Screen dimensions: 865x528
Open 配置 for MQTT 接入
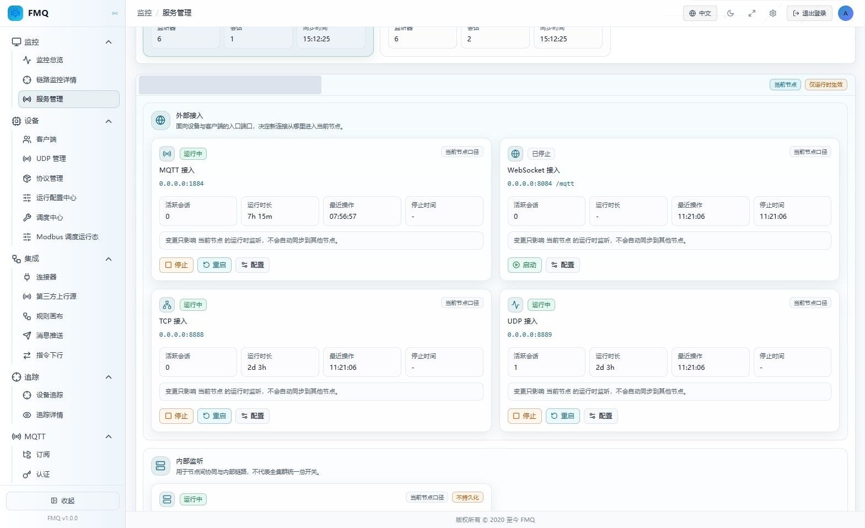click(x=252, y=265)
